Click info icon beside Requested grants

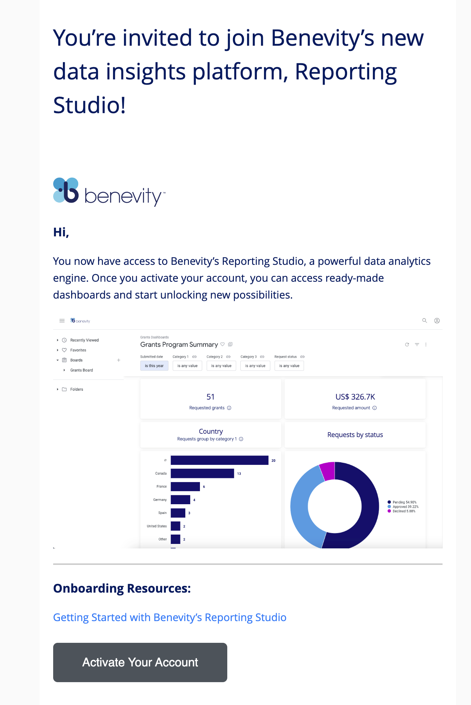pyautogui.click(x=229, y=408)
